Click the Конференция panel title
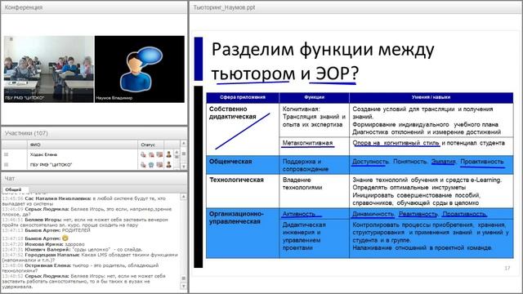523x294 pixels. click(x=24, y=7)
